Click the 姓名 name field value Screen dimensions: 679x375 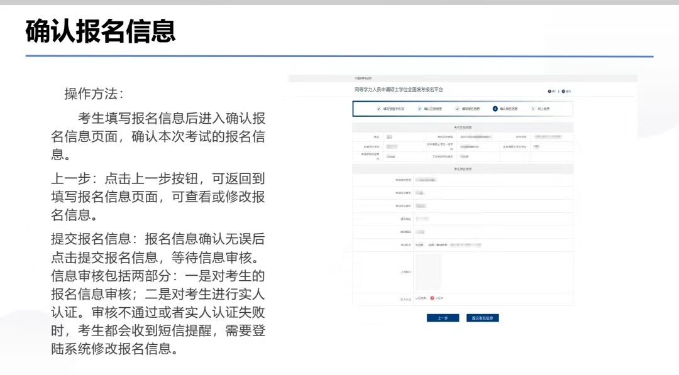390,136
